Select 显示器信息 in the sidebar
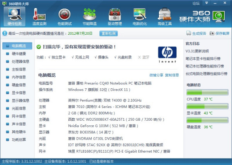The image size is (232, 165). [17, 101]
